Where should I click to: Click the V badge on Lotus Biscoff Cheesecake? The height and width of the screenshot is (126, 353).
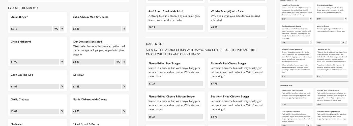[311, 19]
